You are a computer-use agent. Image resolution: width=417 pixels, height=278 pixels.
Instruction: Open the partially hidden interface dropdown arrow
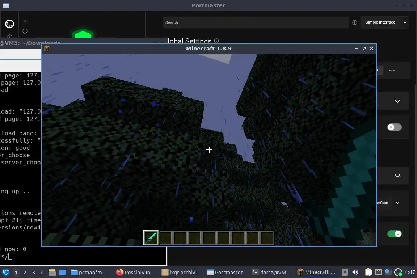pos(397,203)
